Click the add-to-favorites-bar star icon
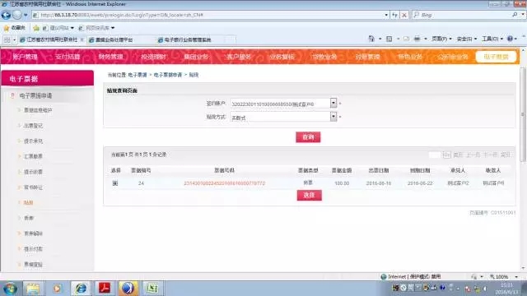 pyautogui.click(x=36, y=28)
